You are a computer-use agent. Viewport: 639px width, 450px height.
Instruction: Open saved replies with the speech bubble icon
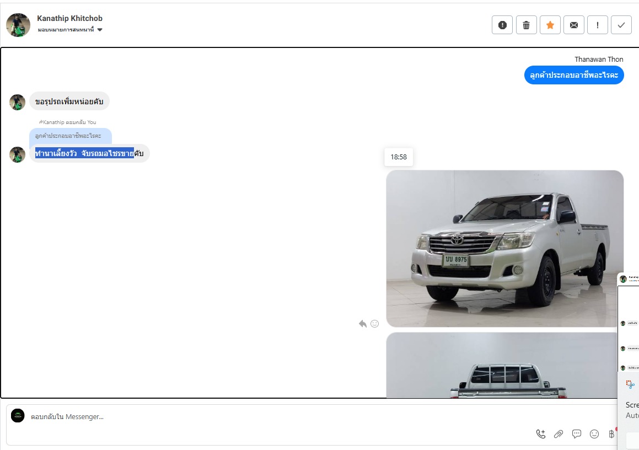pyautogui.click(x=576, y=434)
